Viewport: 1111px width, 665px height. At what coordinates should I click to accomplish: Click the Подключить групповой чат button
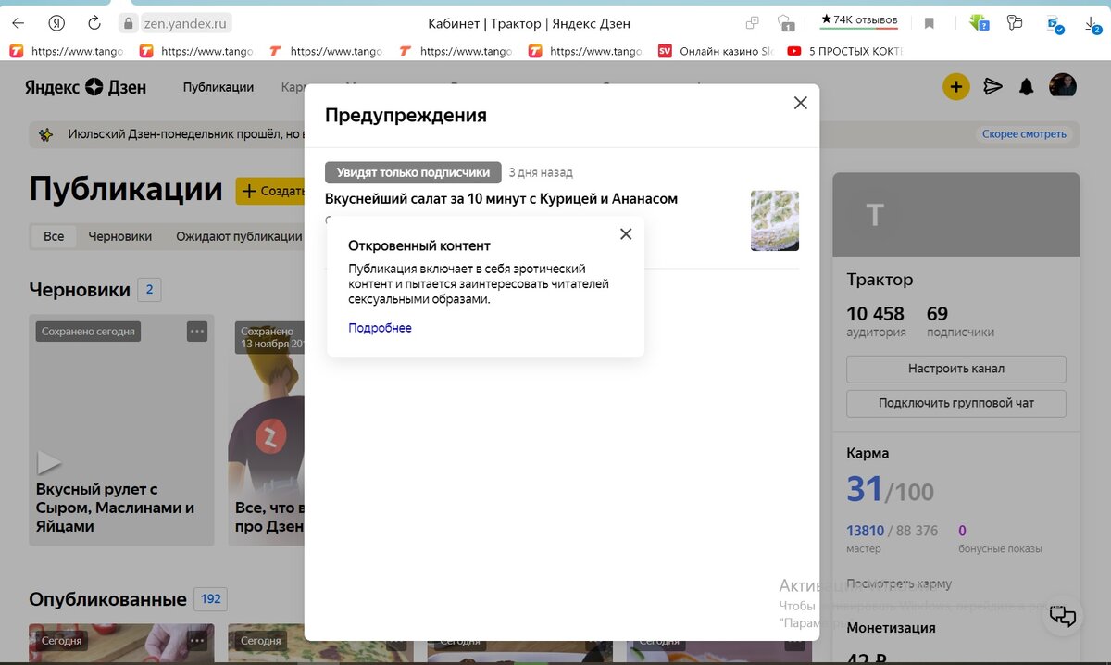click(955, 403)
